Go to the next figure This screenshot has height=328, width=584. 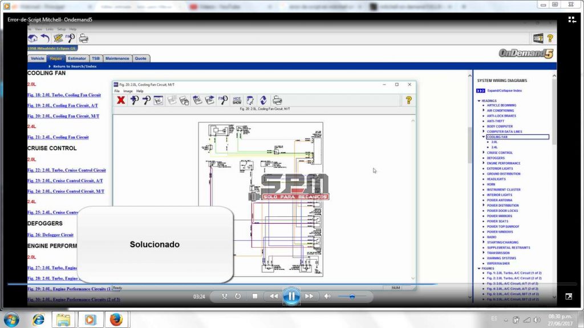click(210, 100)
